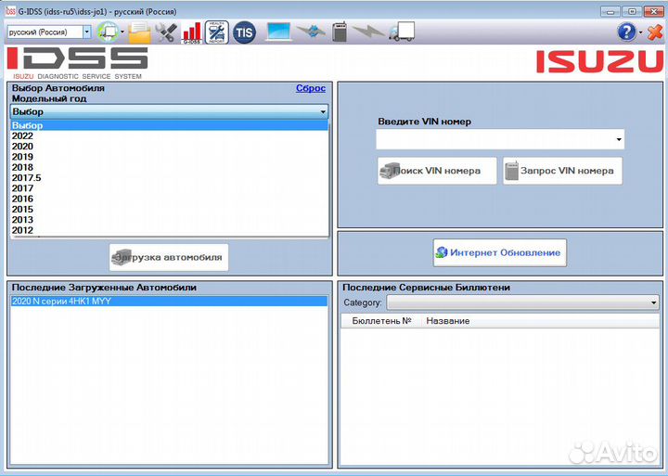Choose 2017.5 in the model year list

click(x=26, y=178)
